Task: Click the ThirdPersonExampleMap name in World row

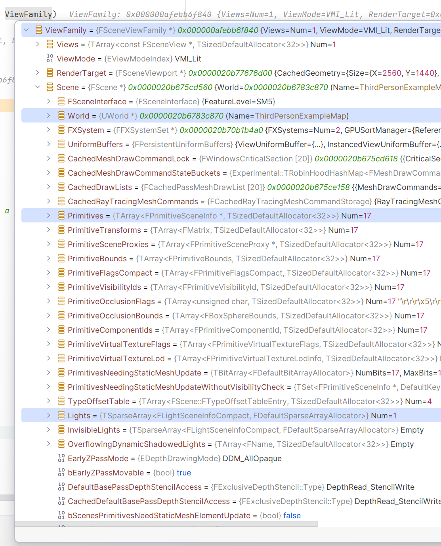Action: pyautogui.click(x=301, y=116)
